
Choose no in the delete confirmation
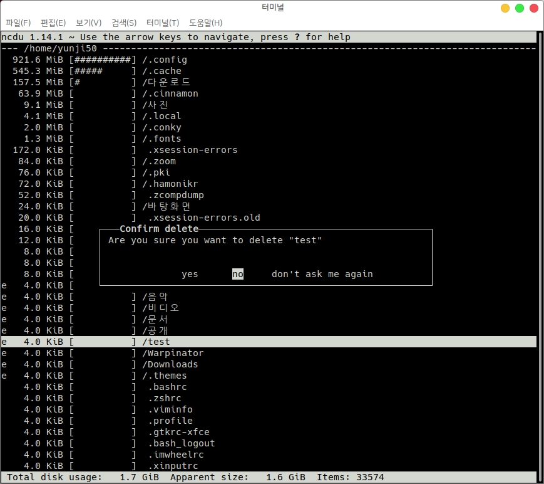coord(238,274)
